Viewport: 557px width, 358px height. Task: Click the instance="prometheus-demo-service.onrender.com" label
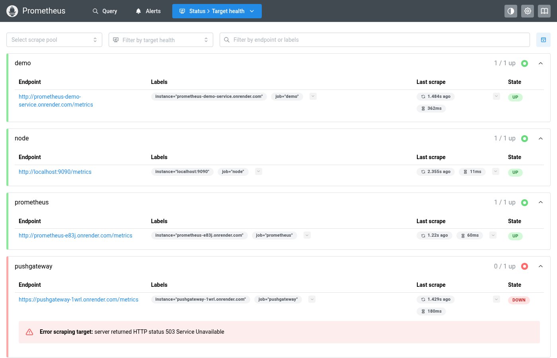pos(209,96)
